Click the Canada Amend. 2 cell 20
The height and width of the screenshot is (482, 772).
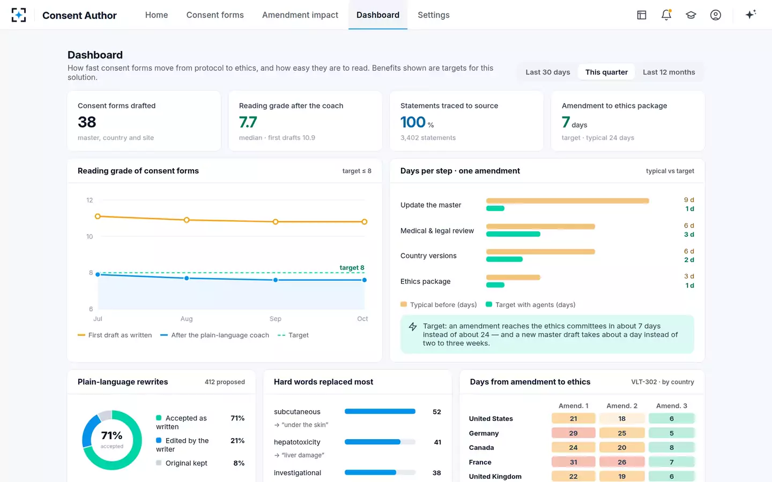622,448
